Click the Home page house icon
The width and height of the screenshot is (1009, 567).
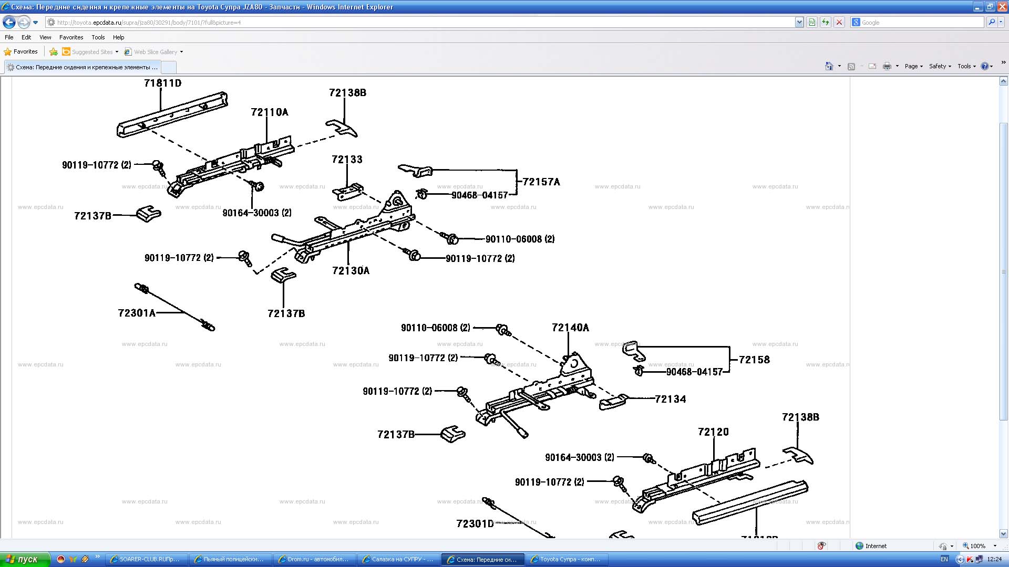[x=829, y=66]
